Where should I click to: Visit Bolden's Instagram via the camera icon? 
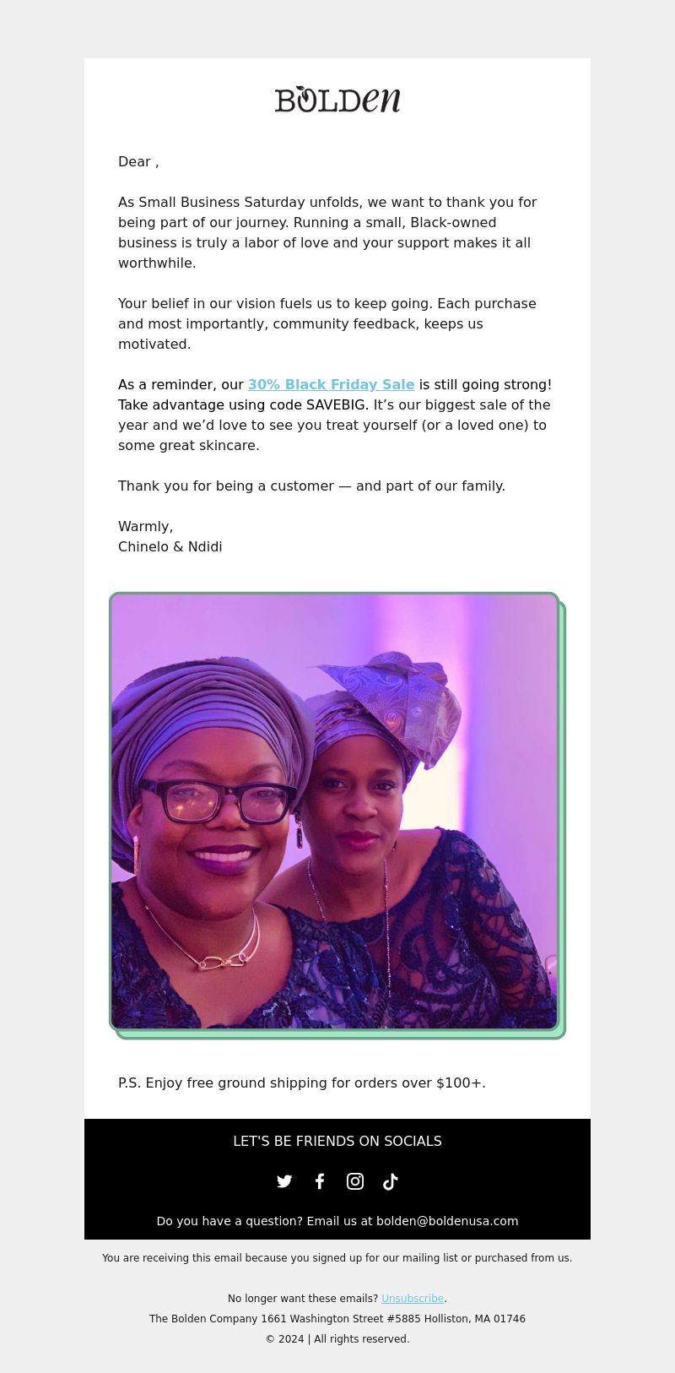(x=355, y=1181)
